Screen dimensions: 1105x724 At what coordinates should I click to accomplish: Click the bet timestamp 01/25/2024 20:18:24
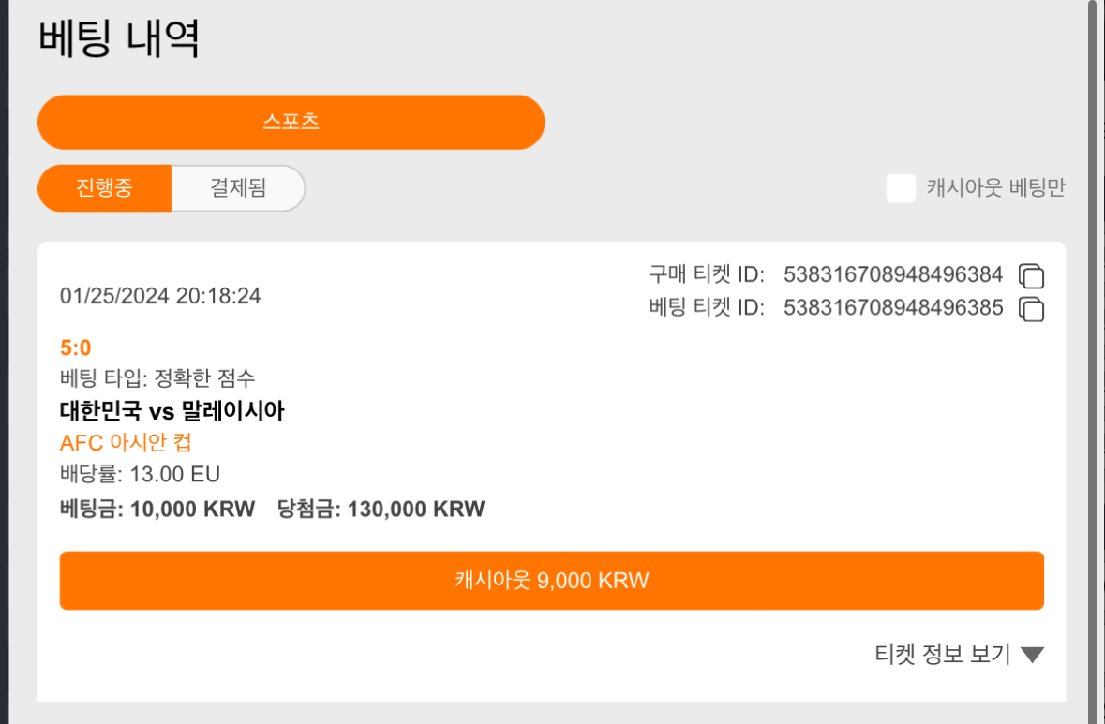pyautogui.click(x=160, y=296)
